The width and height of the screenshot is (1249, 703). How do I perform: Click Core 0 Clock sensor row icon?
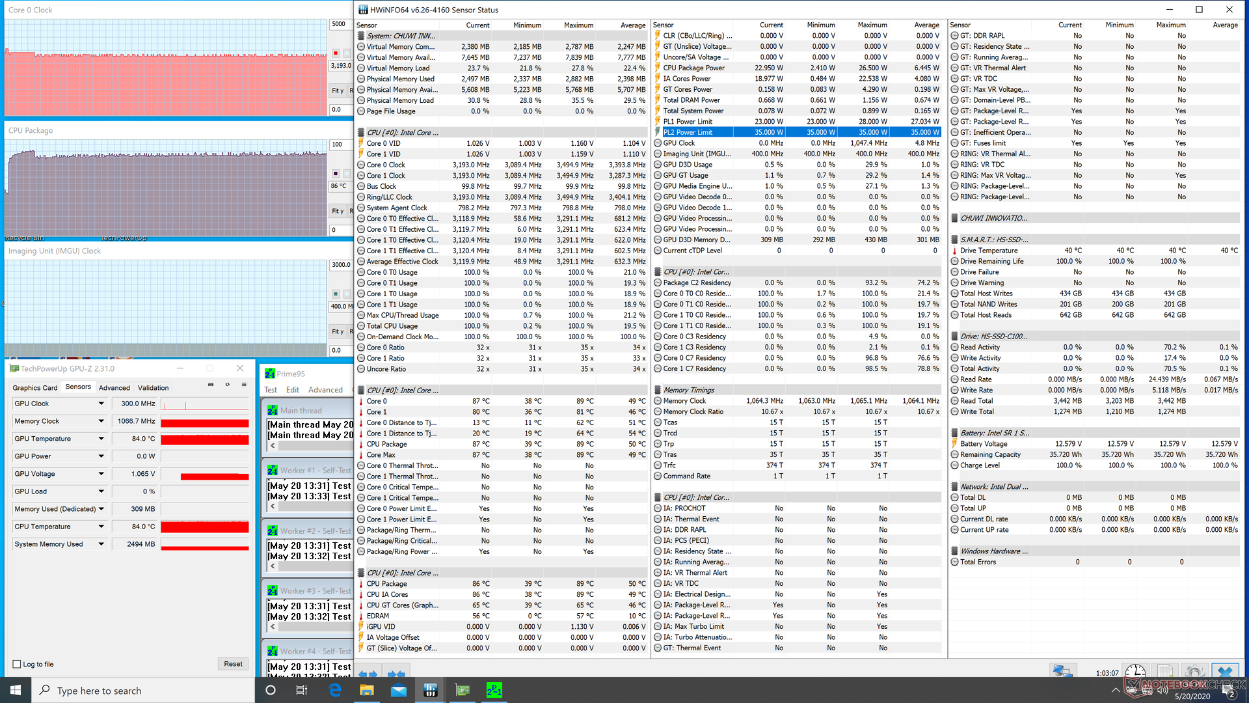point(360,165)
